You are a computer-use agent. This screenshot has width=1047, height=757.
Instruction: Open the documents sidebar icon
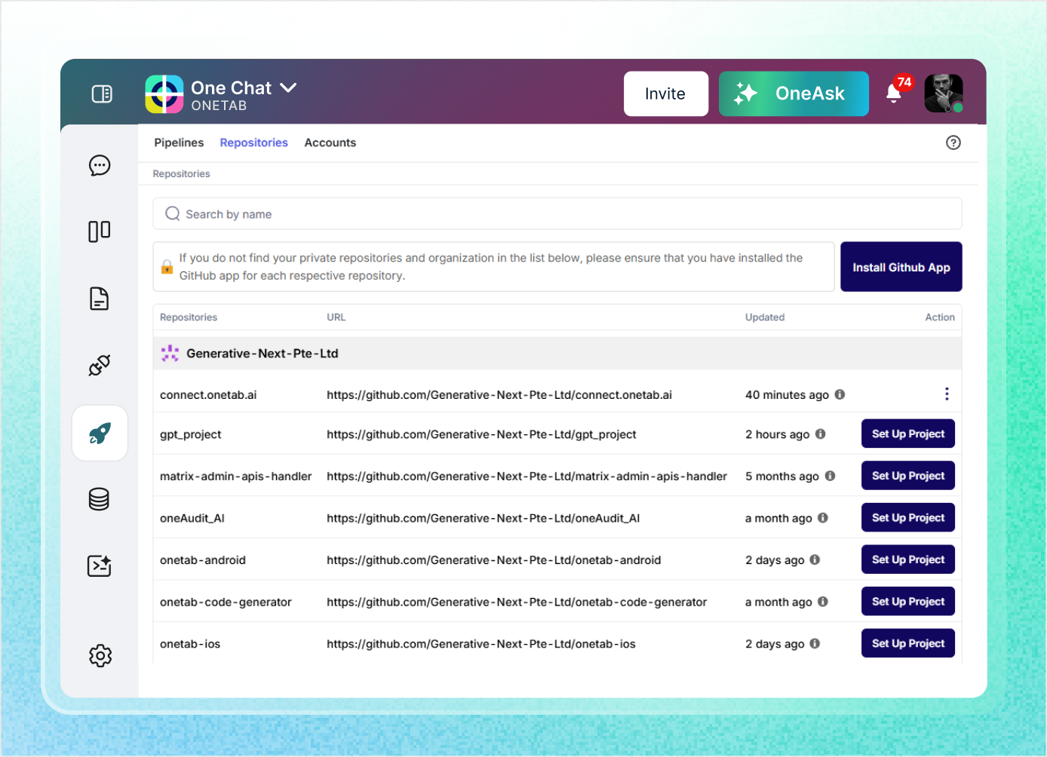tap(100, 299)
